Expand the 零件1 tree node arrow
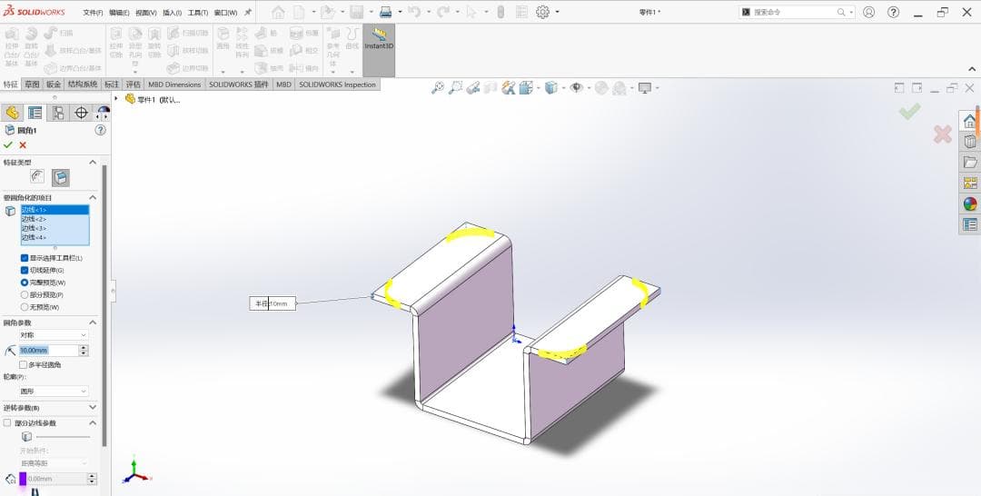Image resolution: width=981 pixels, height=496 pixels. (116, 99)
